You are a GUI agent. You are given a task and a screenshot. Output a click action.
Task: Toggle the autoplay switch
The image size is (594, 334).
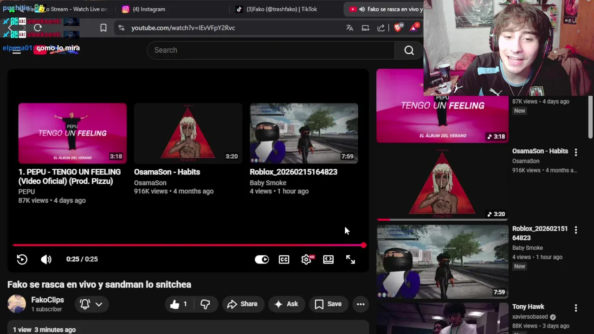(x=262, y=259)
